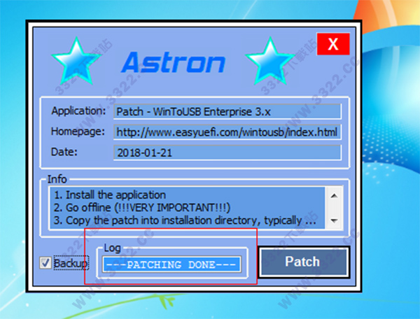420x319 pixels.
Task: Toggle the Backup checkbox
Action: pyautogui.click(x=45, y=263)
